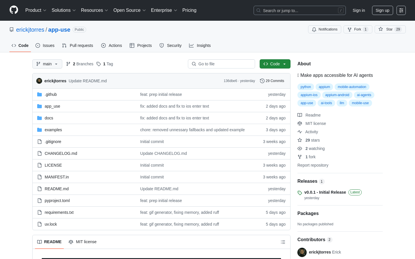Click the ai-agents topic tag

364,95
